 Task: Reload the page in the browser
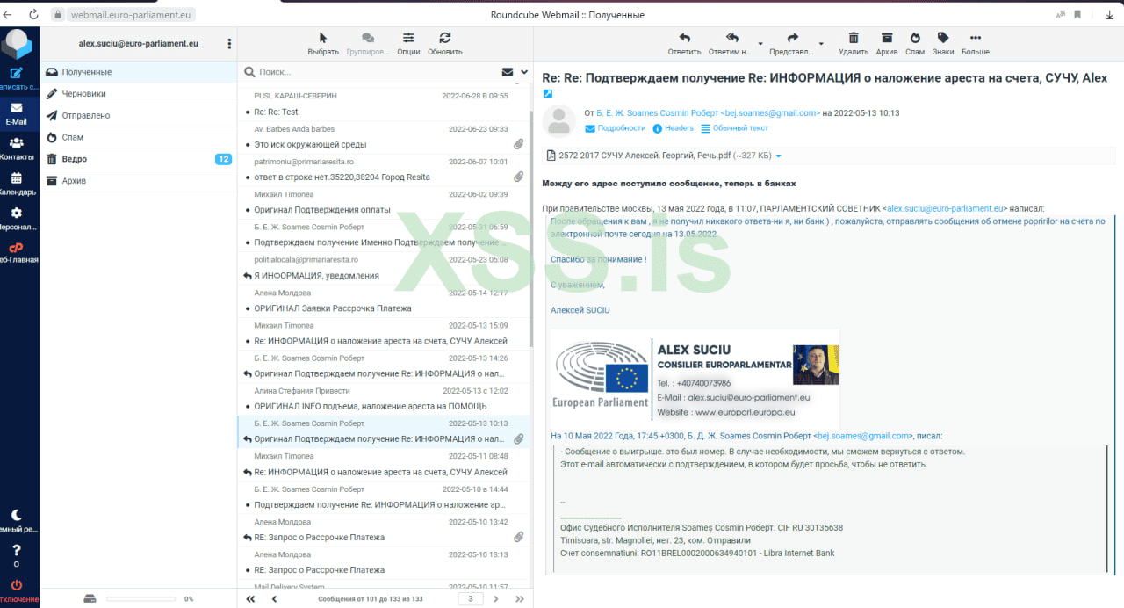pos(33,14)
